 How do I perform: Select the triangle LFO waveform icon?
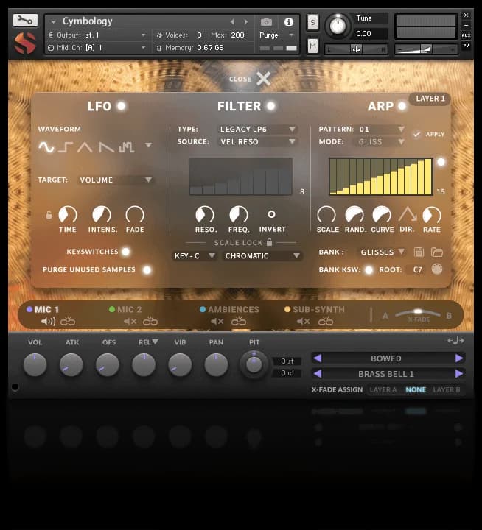(x=85, y=147)
